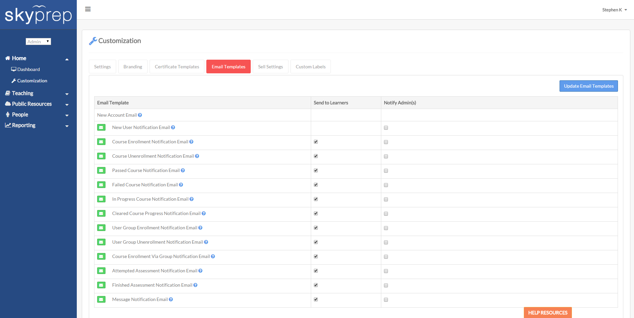The height and width of the screenshot is (318, 634).
Task: Switch to the Settings tab
Action: (x=102, y=67)
